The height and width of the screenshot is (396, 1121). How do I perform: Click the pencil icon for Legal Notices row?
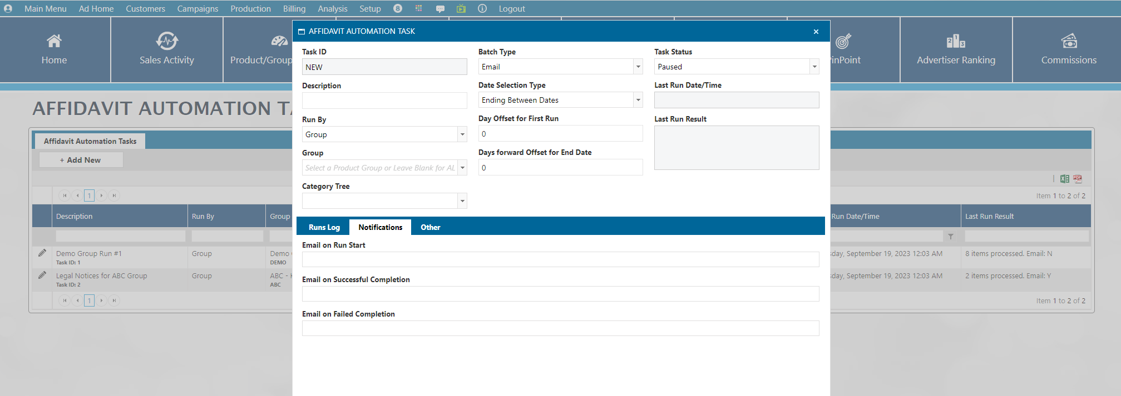[x=42, y=275]
